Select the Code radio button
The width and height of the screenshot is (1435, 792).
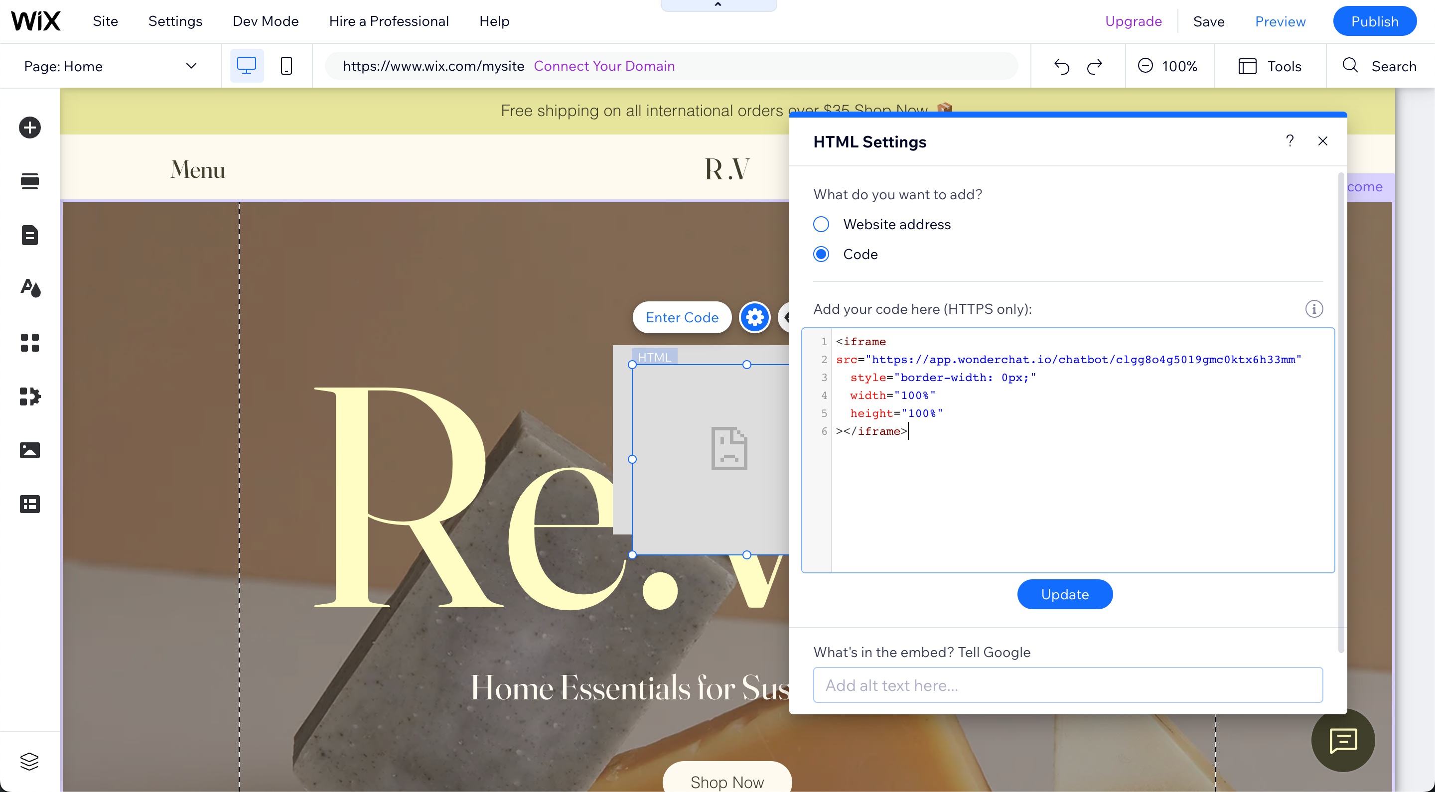point(821,255)
